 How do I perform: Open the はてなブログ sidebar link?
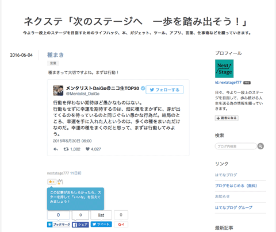coord(226,175)
